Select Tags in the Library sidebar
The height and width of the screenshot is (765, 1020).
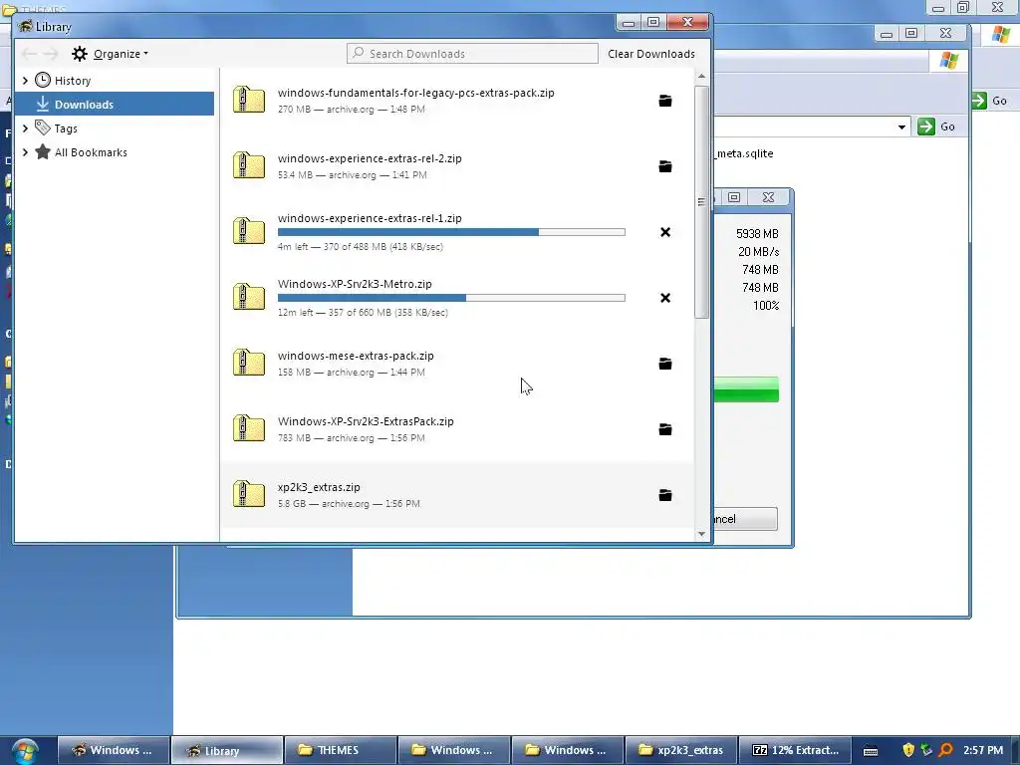[x=115, y=128]
